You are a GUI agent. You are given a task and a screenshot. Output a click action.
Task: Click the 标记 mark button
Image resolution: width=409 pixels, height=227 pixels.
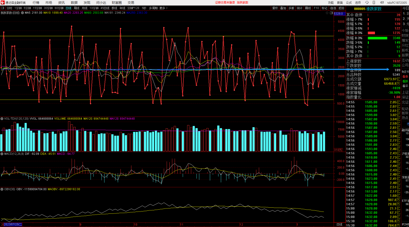coord(325,8)
